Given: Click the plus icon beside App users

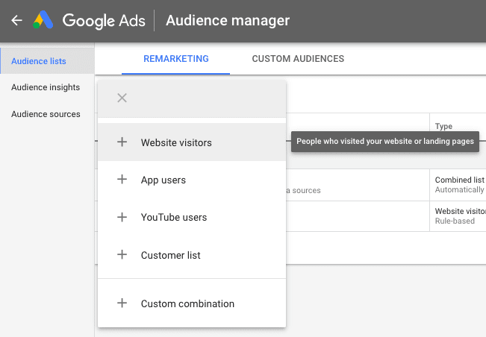Looking at the screenshot, I should pos(122,180).
